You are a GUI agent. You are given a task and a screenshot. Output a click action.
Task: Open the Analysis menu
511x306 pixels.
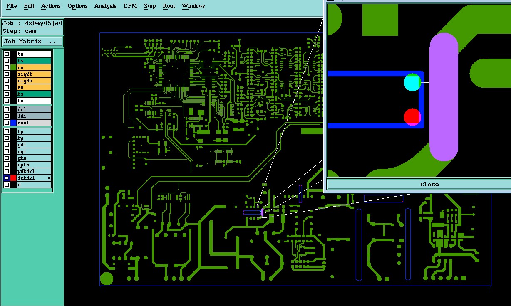coord(105,6)
